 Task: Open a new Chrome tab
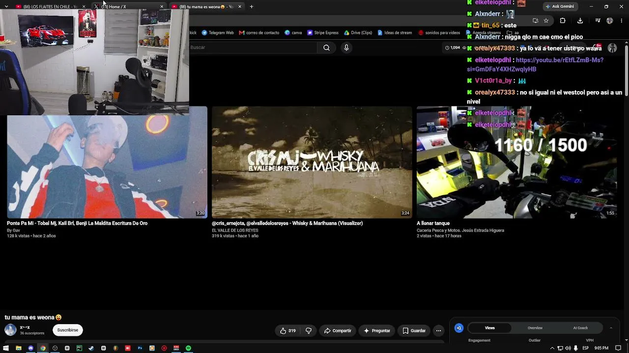tap(252, 6)
